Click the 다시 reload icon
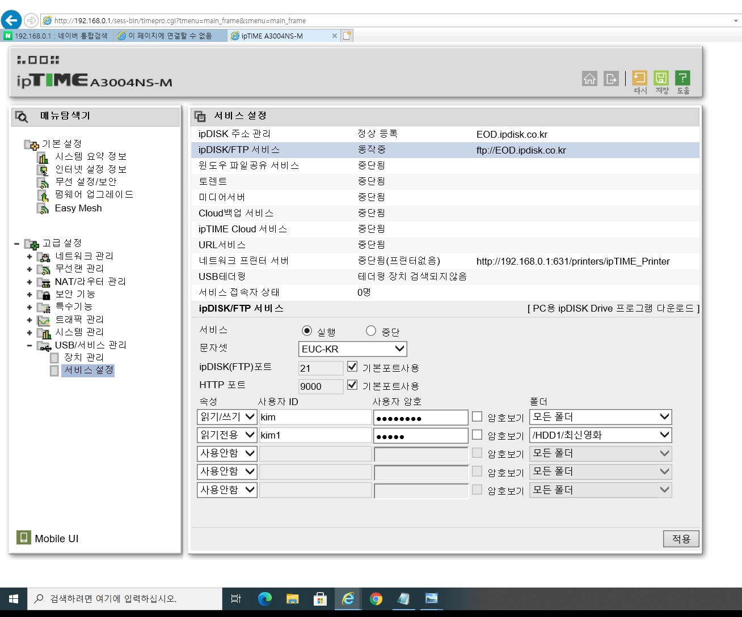Viewport: 742px width, 617px height. click(640, 78)
